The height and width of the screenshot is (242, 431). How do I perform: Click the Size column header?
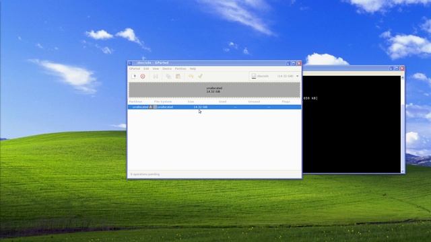[x=191, y=102]
